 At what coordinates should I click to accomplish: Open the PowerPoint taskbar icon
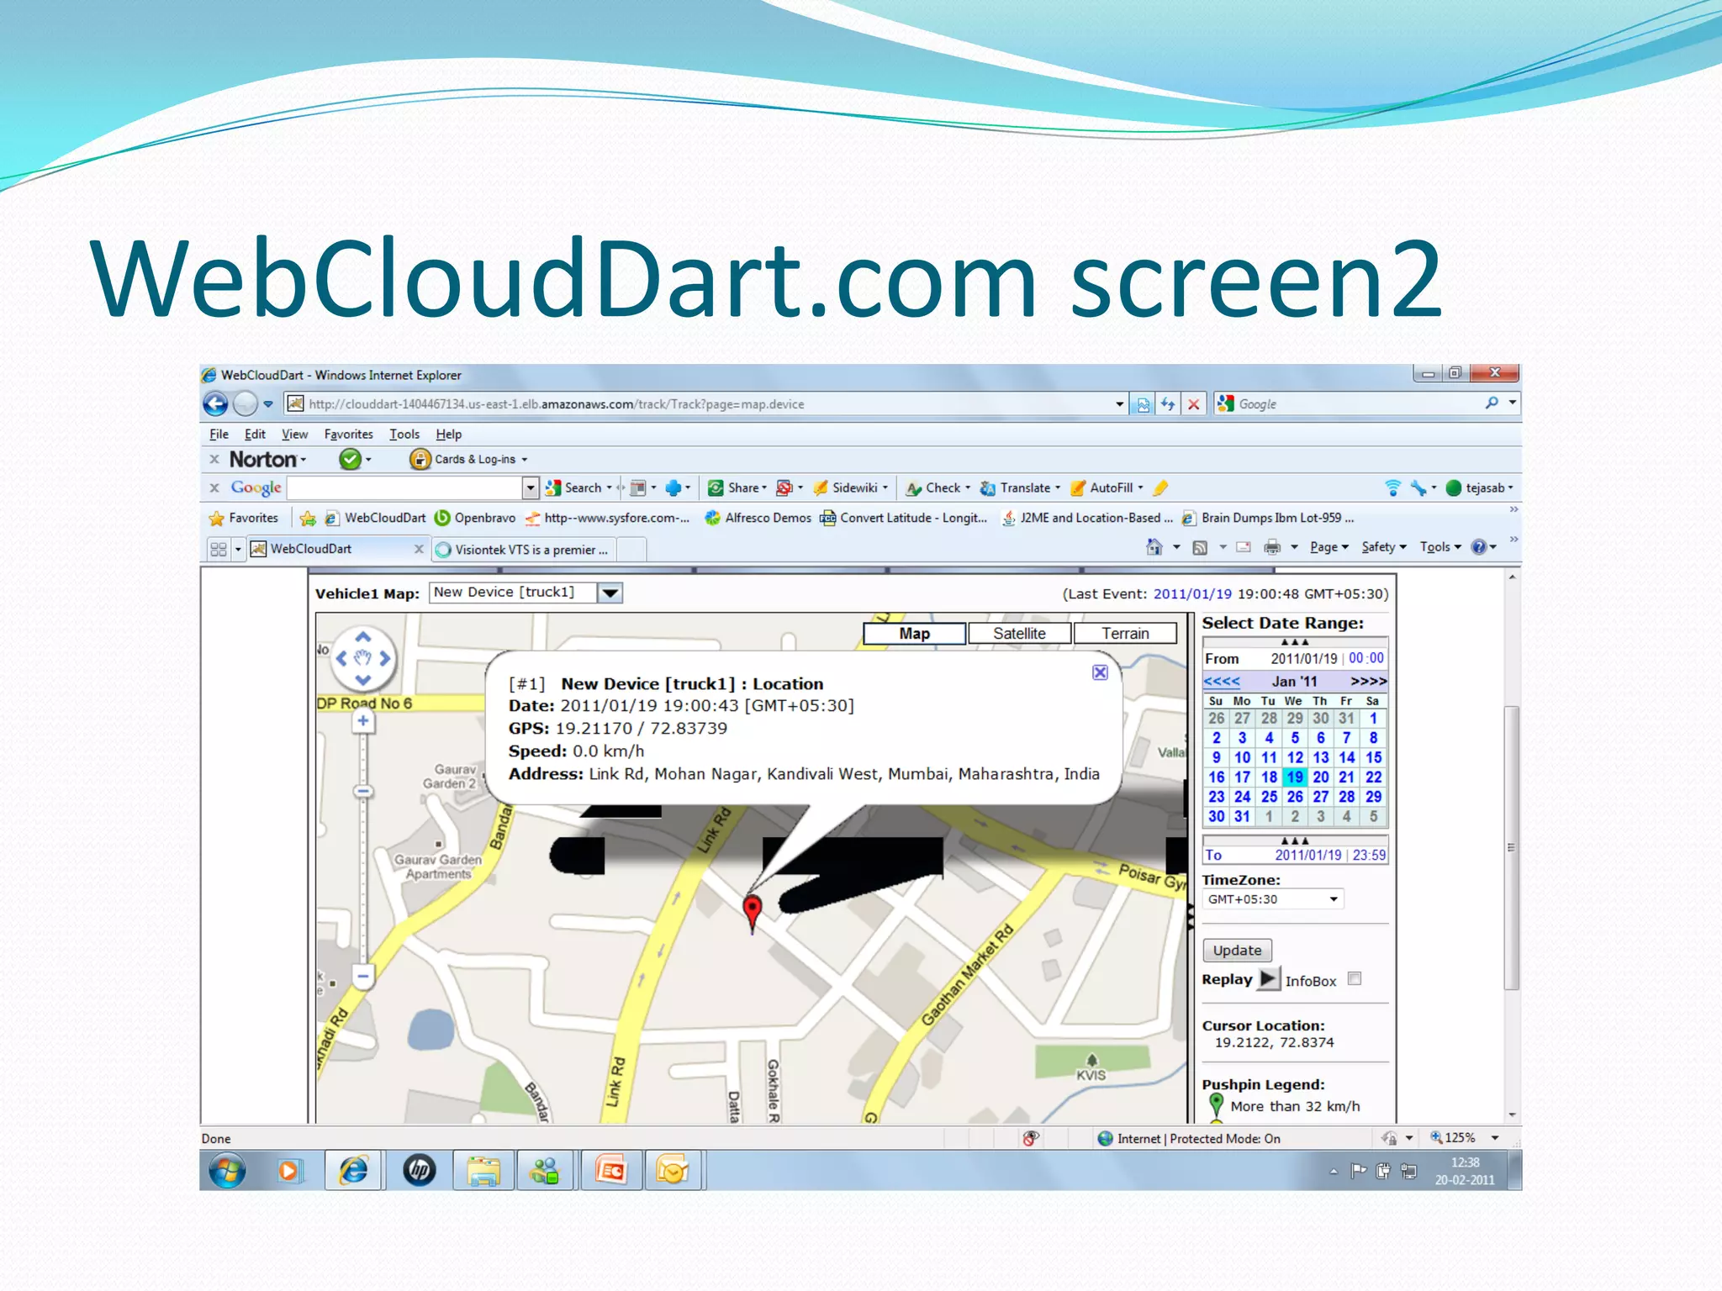(x=611, y=1171)
